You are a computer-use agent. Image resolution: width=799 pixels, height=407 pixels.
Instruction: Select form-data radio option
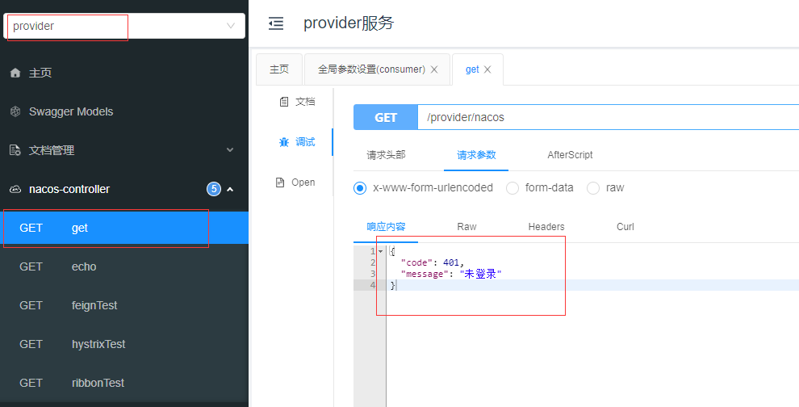512,188
